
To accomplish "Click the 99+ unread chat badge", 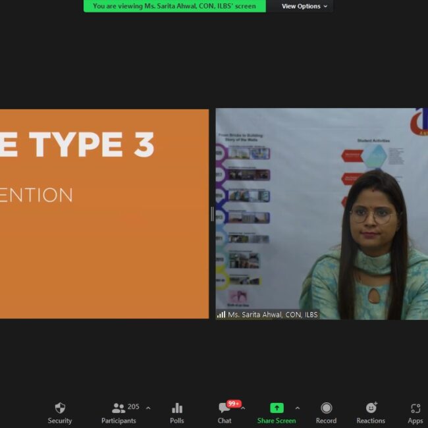I will (234, 403).
